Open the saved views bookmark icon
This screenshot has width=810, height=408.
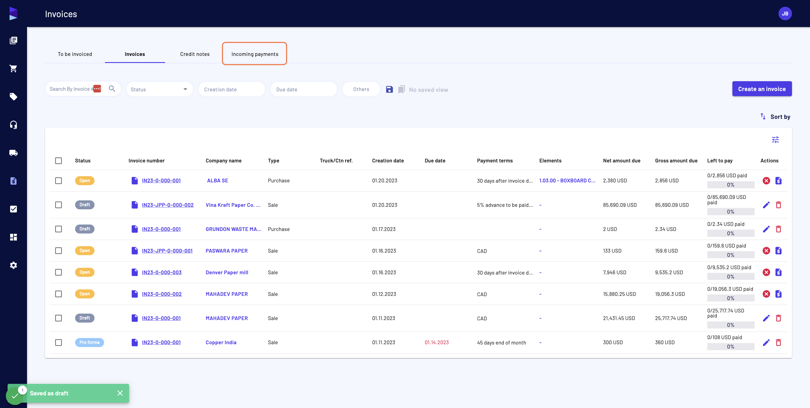coord(401,90)
